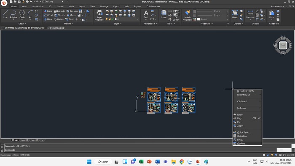295x166 pixels.
Task: Click the Boolean tool
Action: tap(72, 11)
